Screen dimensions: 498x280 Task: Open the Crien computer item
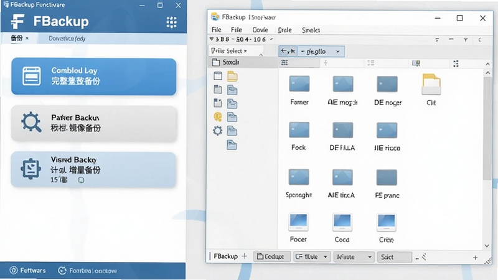coord(387,228)
